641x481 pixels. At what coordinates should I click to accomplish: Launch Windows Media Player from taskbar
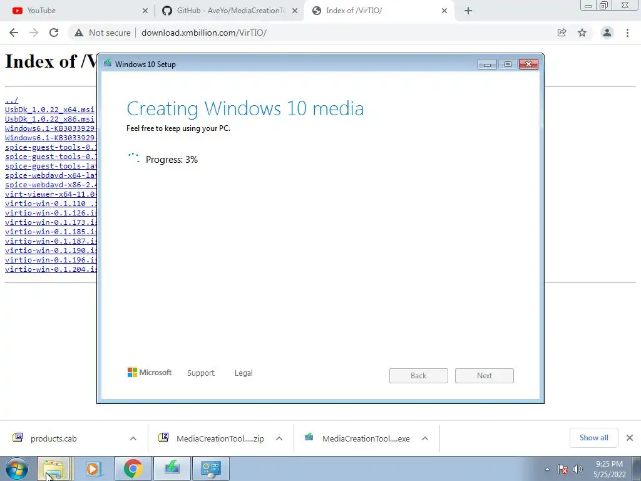point(94,468)
